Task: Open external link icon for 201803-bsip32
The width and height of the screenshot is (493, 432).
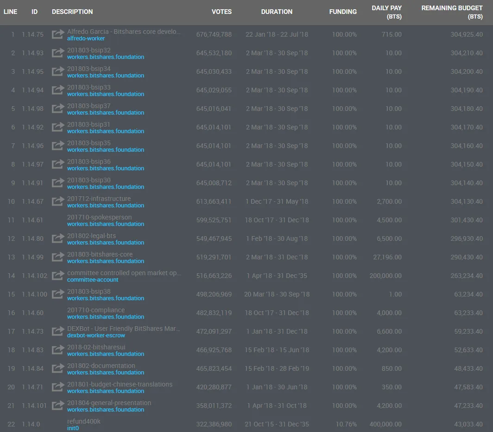Action: pos(58,52)
